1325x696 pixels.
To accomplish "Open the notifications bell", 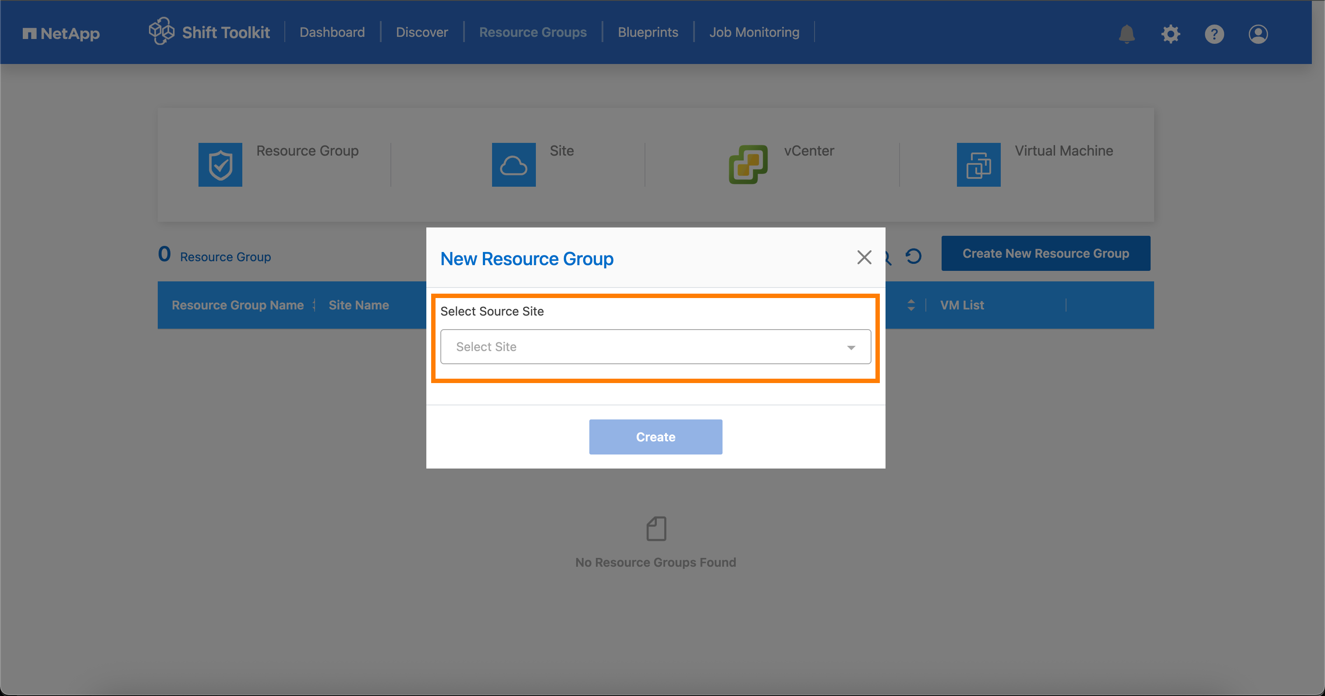I will [1127, 34].
